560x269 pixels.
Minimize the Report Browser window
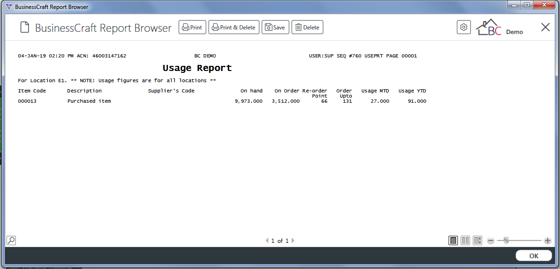coord(514,5)
